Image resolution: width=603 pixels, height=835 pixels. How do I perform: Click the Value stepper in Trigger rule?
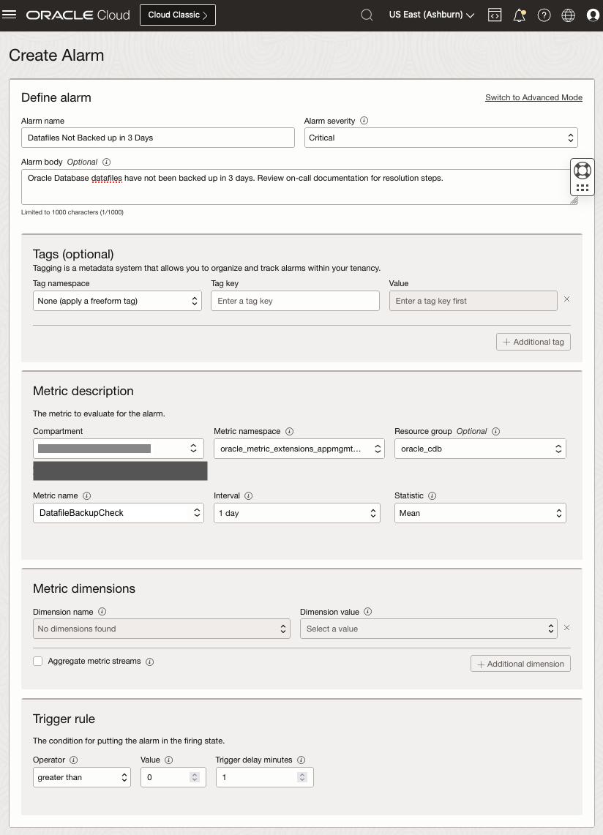(x=194, y=777)
